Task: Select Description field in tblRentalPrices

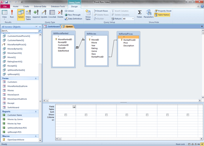Action: coord(129,46)
